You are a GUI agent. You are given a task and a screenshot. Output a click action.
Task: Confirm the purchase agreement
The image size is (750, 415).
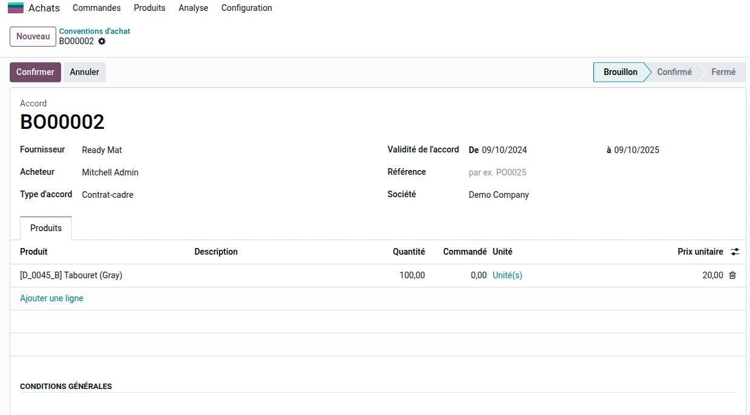pyautogui.click(x=35, y=72)
